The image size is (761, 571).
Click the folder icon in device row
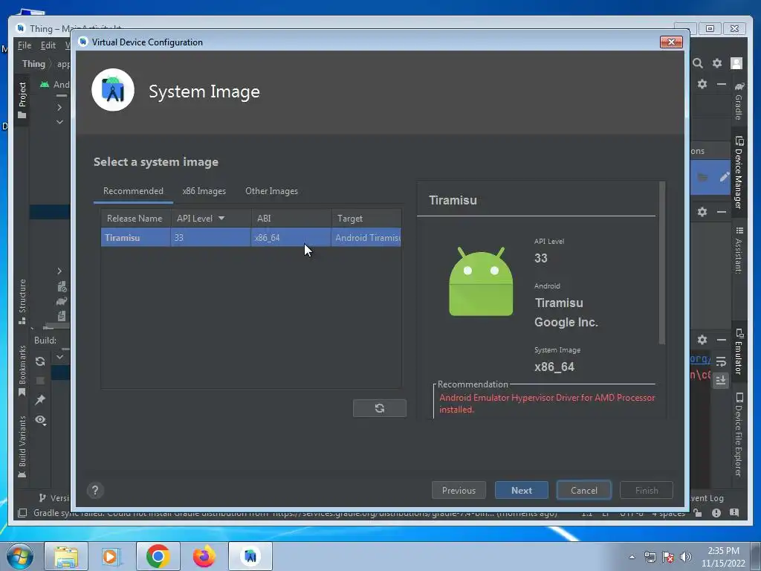click(x=702, y=177)
